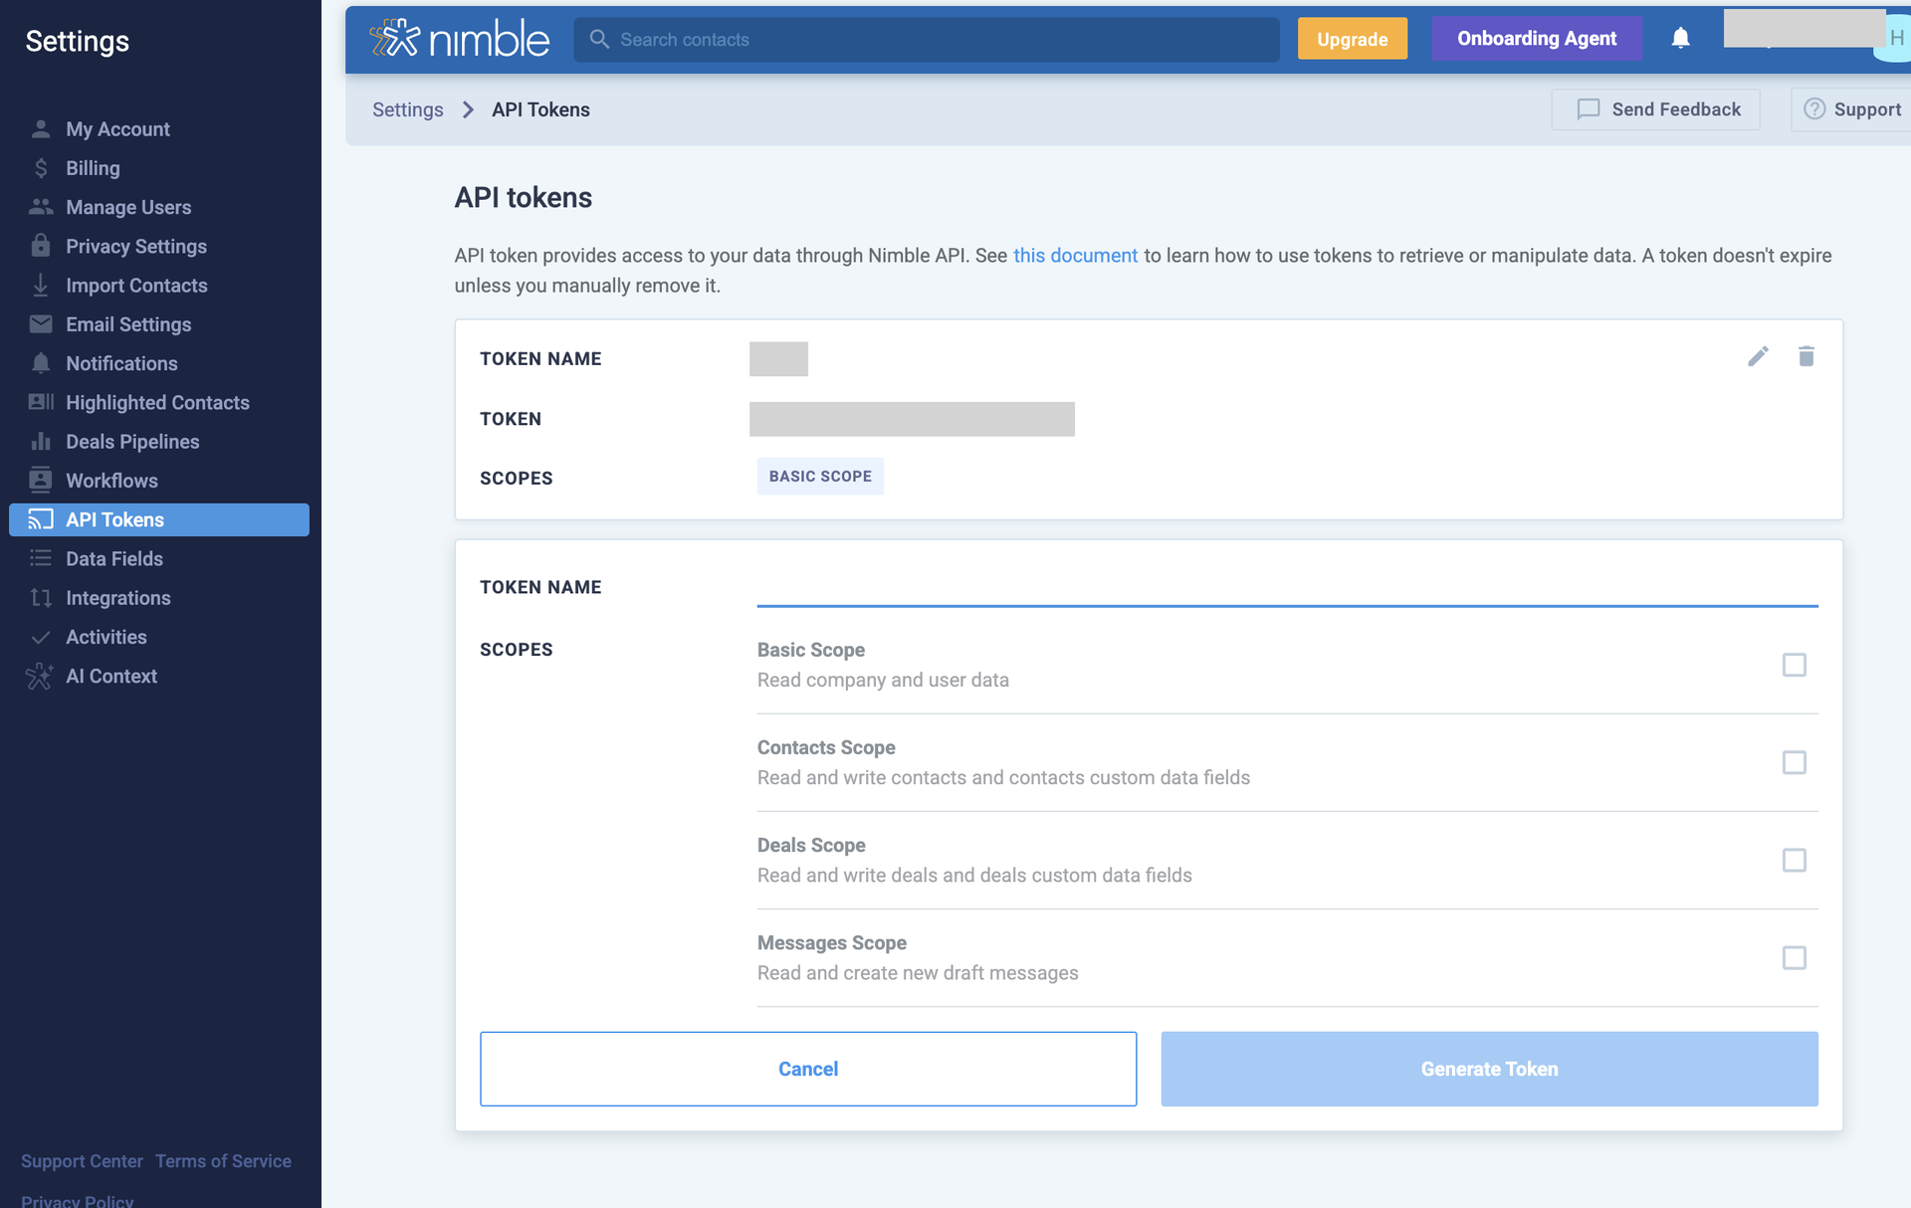Enable the Messages Scope checkbox
Screen dimensions: 1911x1208
click(1795, 957)
